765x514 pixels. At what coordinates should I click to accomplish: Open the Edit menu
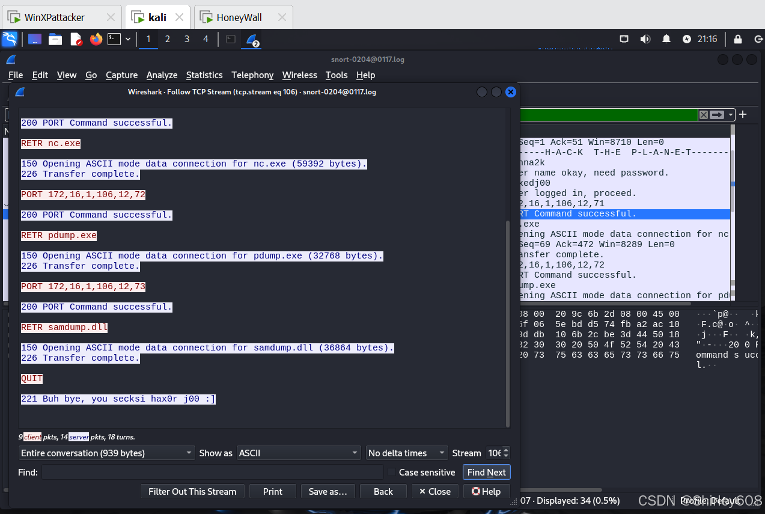click(x=40, y=75)
